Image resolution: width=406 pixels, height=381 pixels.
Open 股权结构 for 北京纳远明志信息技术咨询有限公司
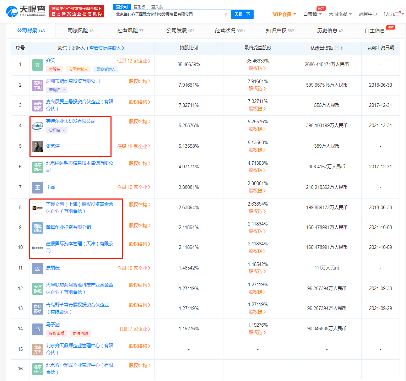tap(140, 163)
